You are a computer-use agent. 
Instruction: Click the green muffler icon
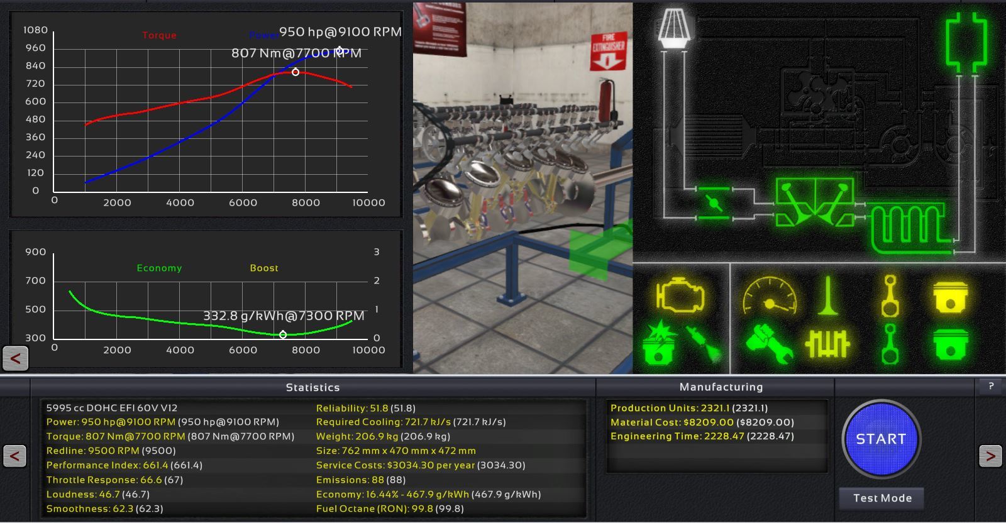click(x=966, y=42)
